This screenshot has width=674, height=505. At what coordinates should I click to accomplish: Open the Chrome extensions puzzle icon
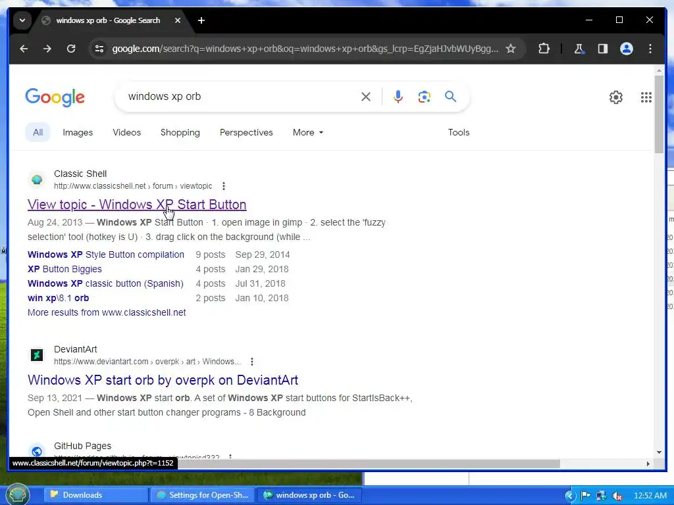pos(544,49)
